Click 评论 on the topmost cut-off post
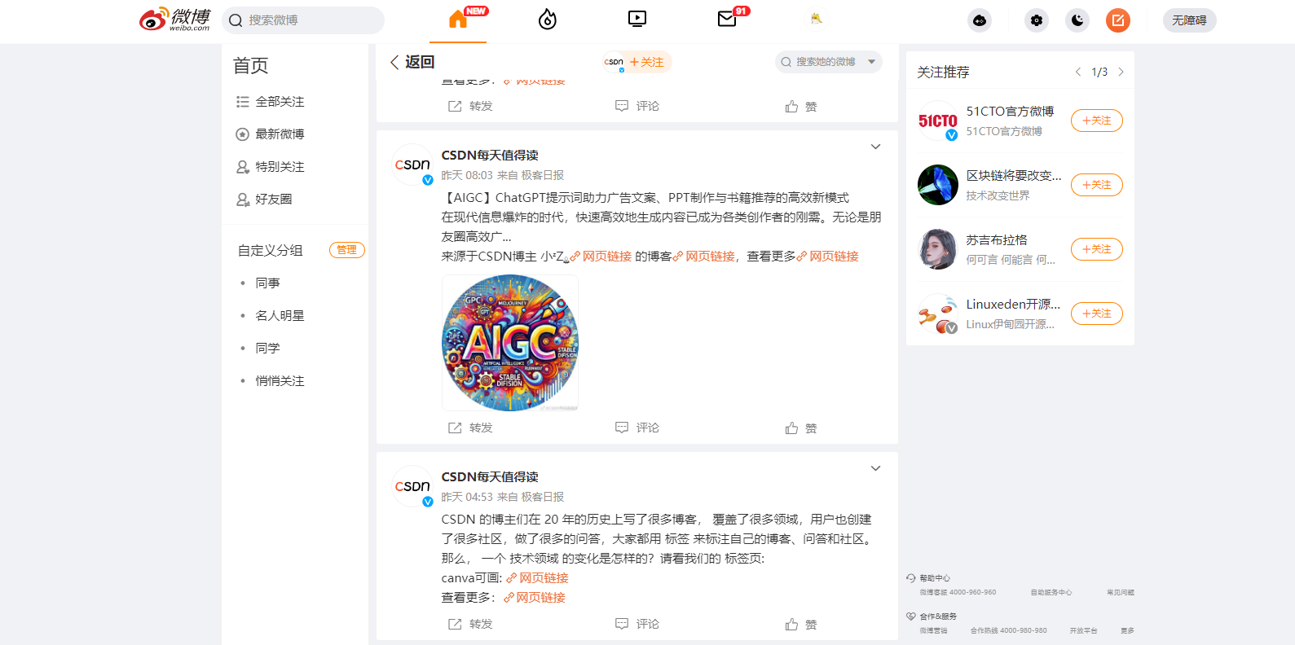This screenshot has height=645, width=1295. click(637, 106)
